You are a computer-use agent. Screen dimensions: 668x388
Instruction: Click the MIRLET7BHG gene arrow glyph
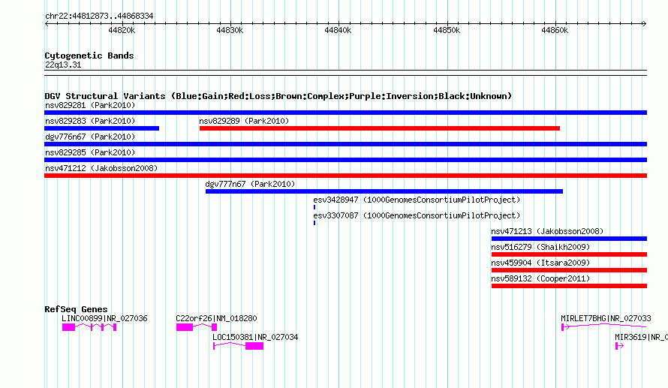(x=603, y=326)
